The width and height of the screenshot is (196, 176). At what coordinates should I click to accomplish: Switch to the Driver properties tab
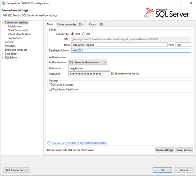(67, 24)
